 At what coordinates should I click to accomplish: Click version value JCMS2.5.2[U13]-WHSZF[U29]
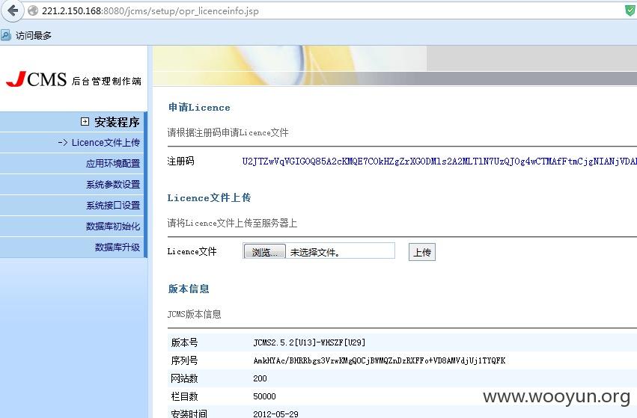(x=309, y=343)
